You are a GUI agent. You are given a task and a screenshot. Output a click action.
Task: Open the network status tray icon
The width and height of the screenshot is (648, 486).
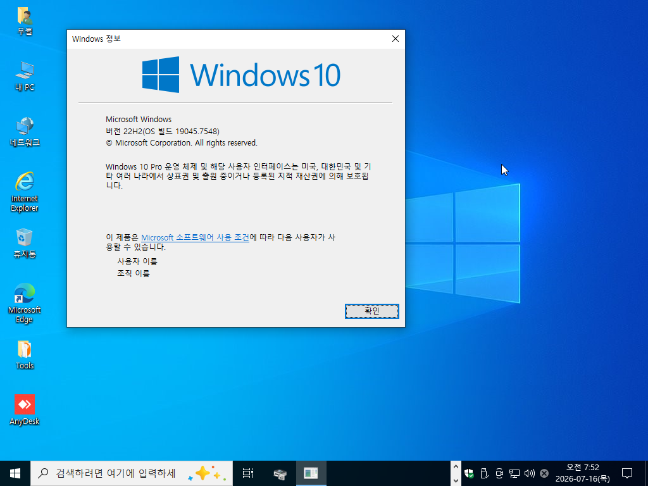click(514, 473)
